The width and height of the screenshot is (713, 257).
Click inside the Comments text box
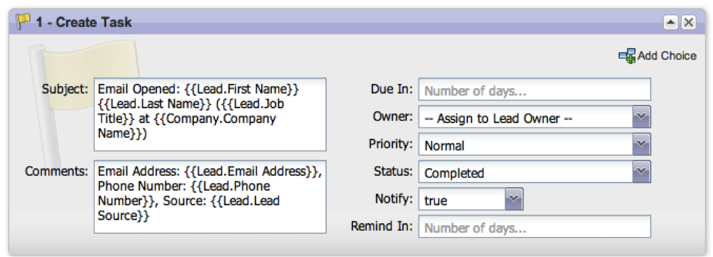click(x=210, y=196)
